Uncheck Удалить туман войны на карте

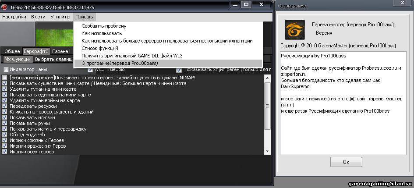coord(4,100)
